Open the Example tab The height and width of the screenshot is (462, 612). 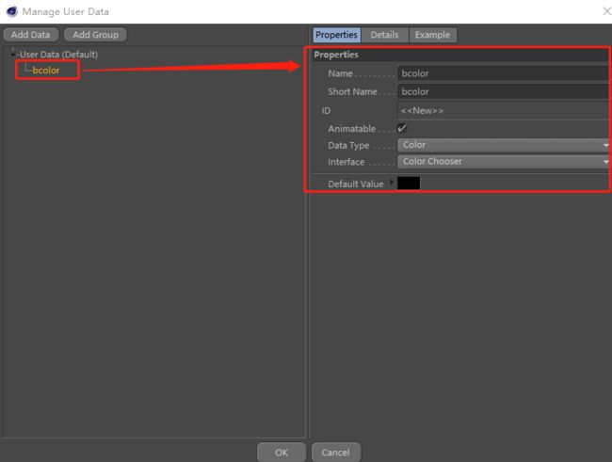pyautogui.click(x=432, y=35)
